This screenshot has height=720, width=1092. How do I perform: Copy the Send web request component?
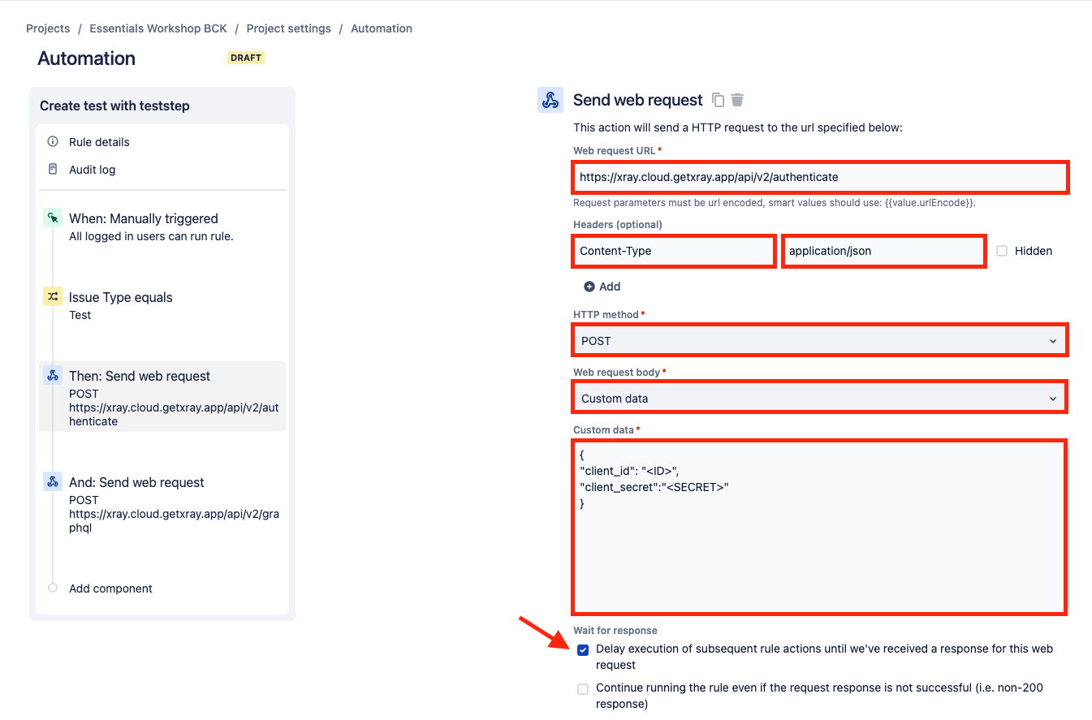point(718,100)
